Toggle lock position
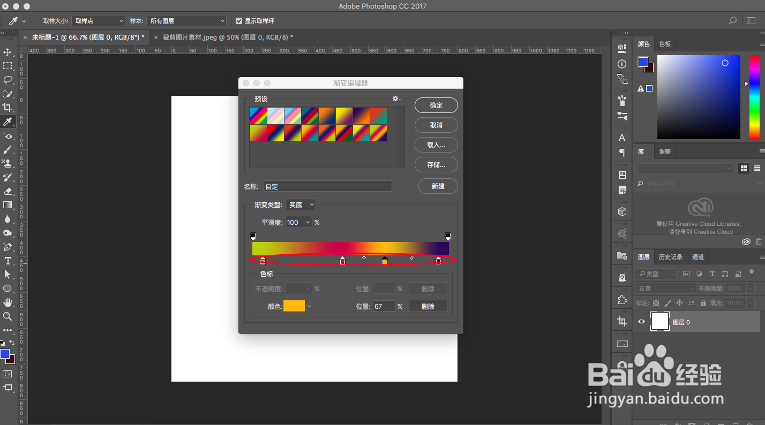Viewport: 765px width, 425px height. pyautogui.click(x=679, y=303)
